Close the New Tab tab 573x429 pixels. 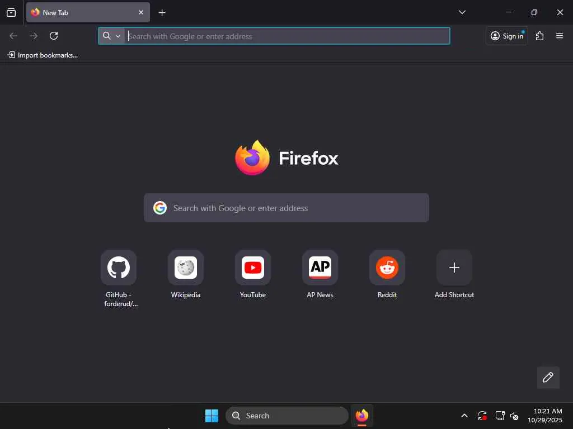pos(140,12)
